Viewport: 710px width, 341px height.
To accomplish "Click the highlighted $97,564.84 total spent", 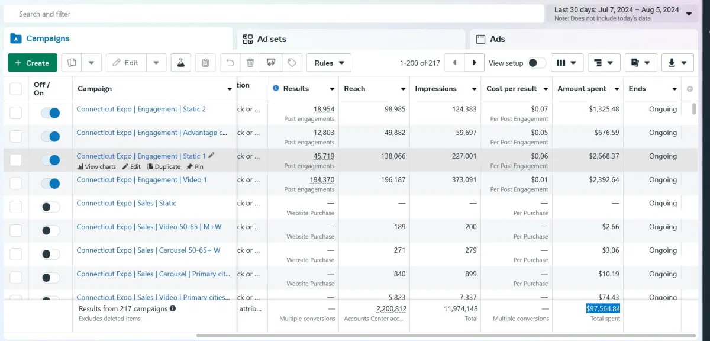I will (x=603, y=308).
